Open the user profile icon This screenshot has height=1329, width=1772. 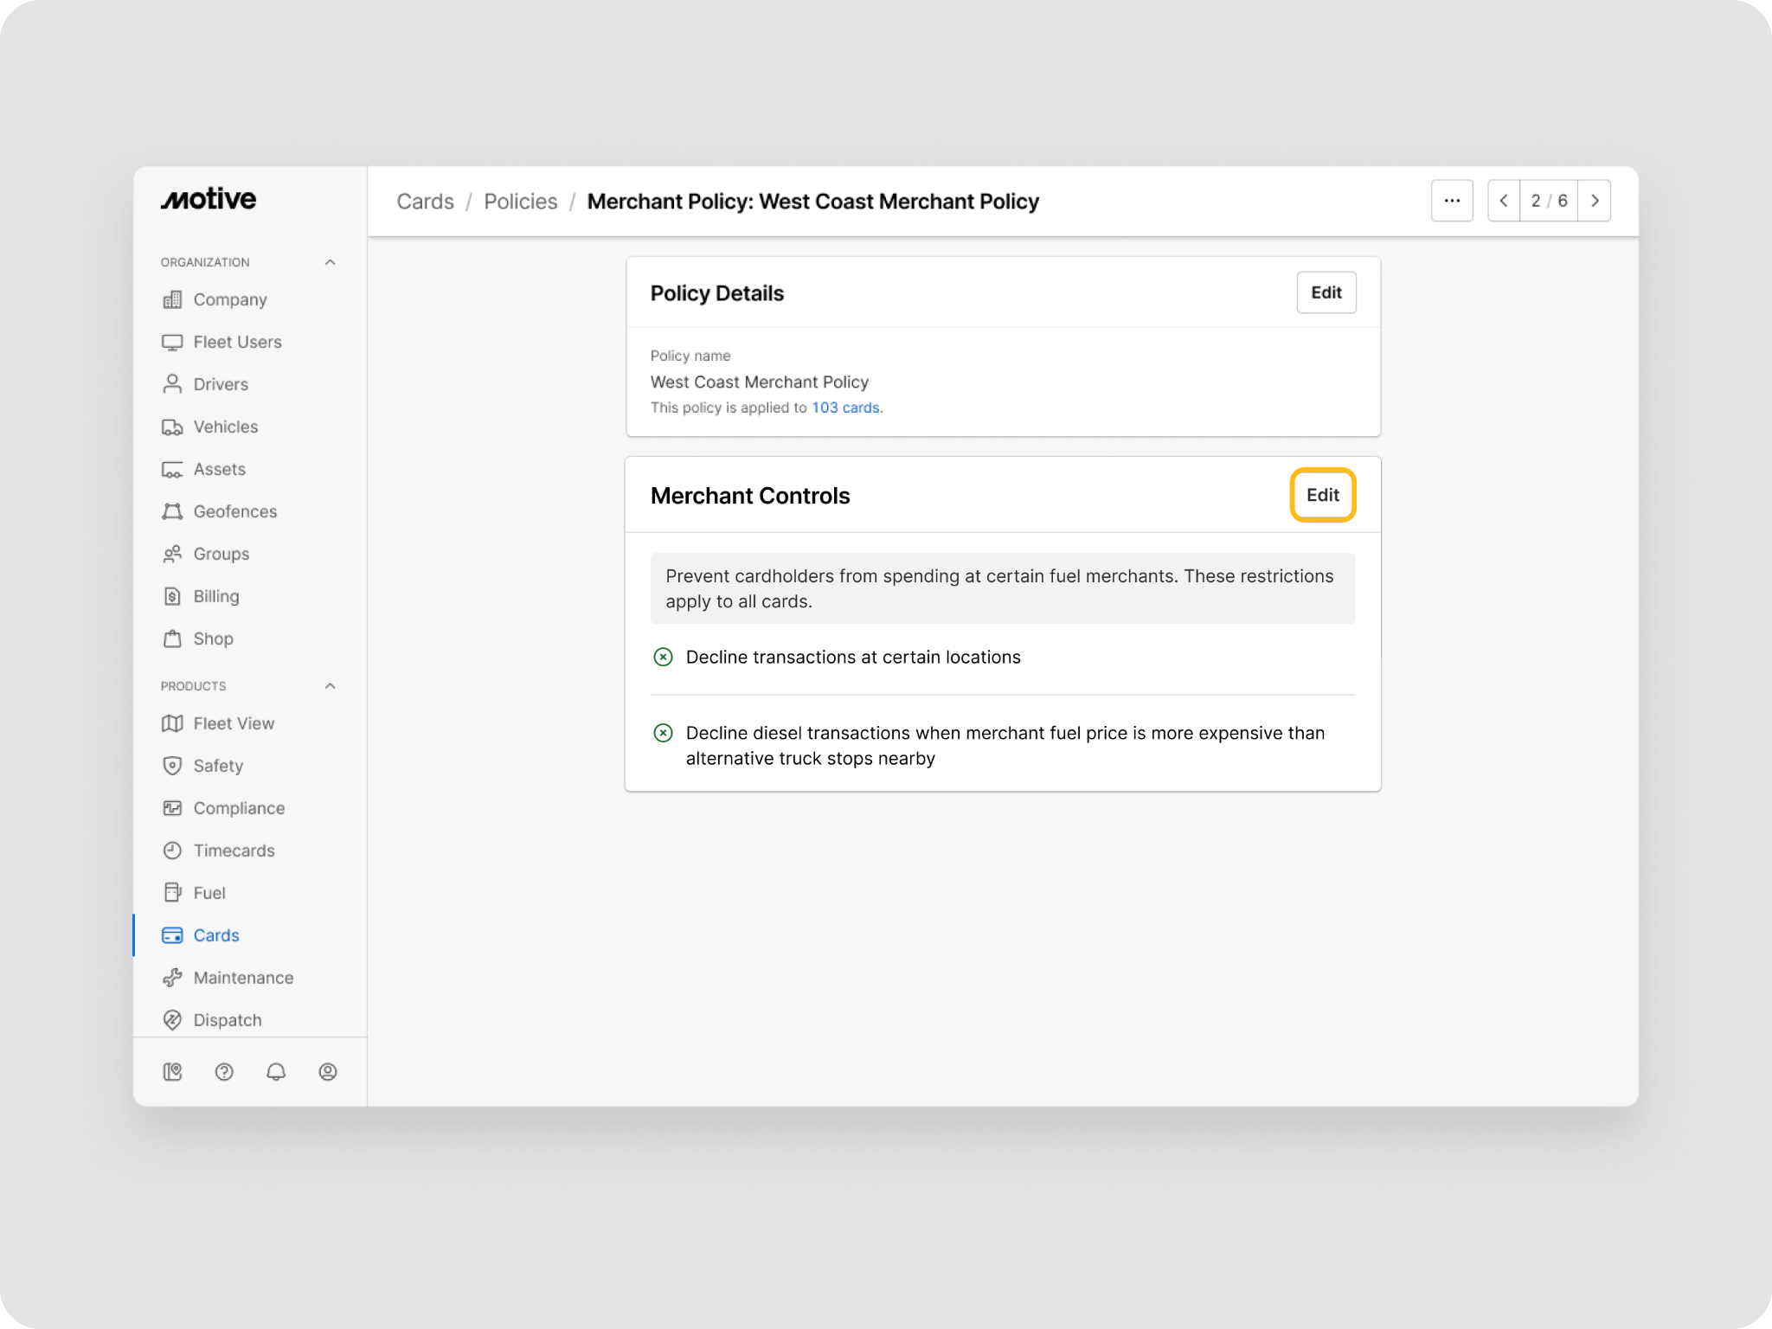click(x=328, y=1072)
